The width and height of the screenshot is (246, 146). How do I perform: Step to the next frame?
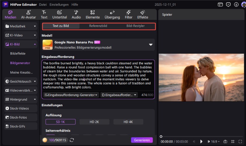point(208,142)
